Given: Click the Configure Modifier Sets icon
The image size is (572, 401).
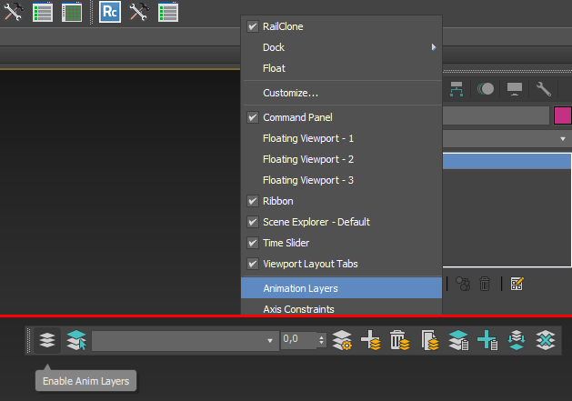Looking at the screenshot, I should 516,284.
